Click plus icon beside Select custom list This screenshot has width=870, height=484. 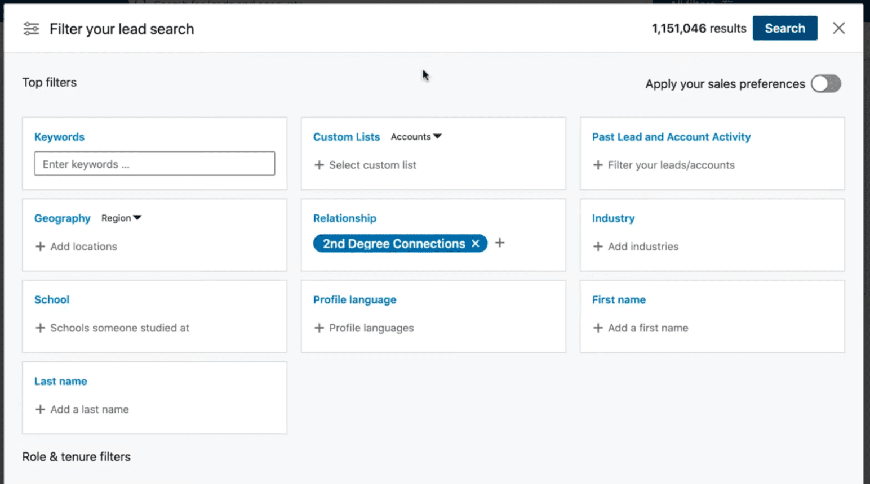tap(319, 165)
